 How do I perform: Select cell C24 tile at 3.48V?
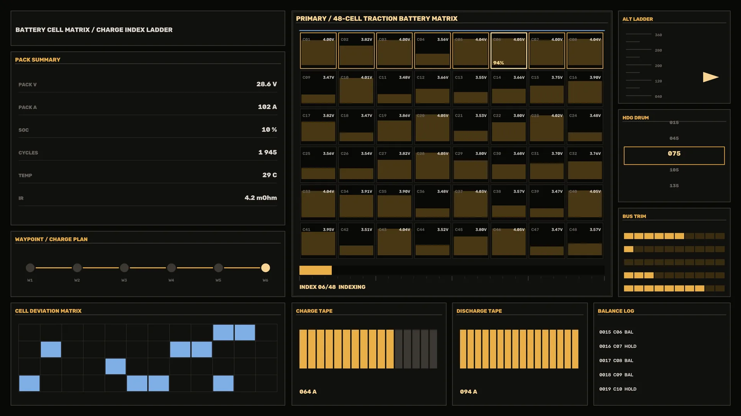coord(585,127)
